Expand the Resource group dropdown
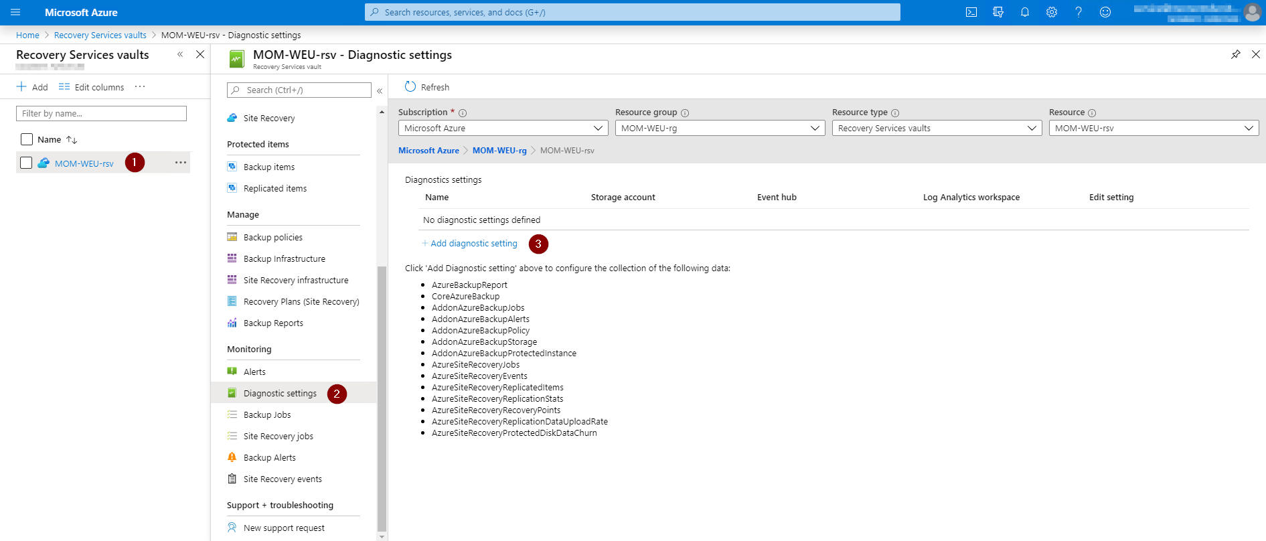Image resolution: width=1266 pixels, height=541 pixels. coord(720,128)
